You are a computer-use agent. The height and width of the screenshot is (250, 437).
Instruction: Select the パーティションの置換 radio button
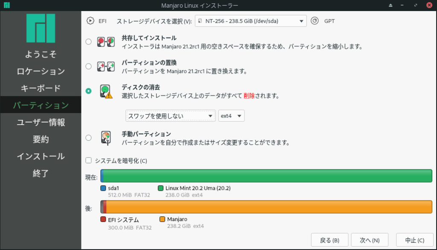(x=88, y=66)
